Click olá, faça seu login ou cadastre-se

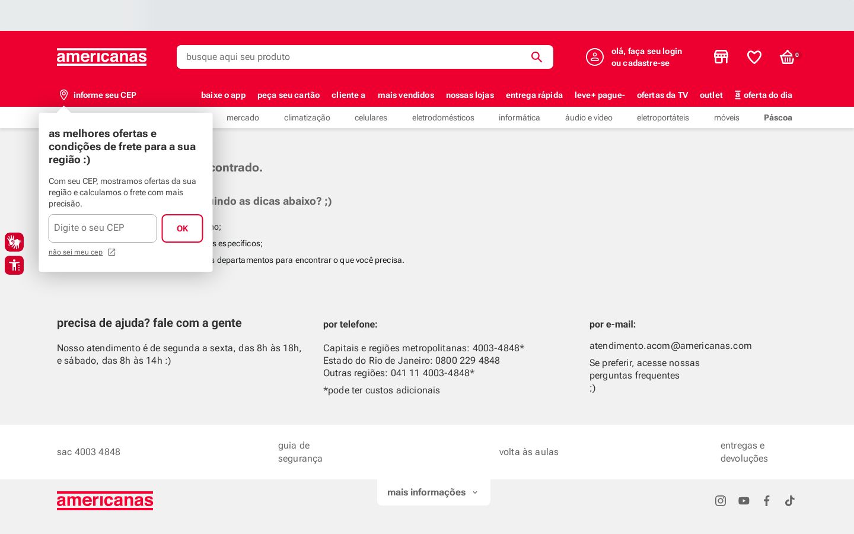pos(646,57)
